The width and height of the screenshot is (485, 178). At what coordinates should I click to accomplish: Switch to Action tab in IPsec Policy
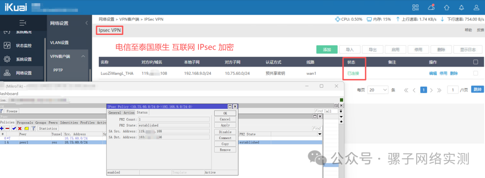coord(129,113)
